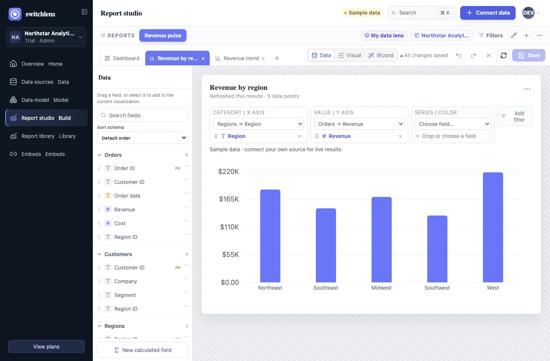Viewport: 550px width, 361px height.
Task: Click the drag handle of the Company field
Action: click(x=99, y=281)
